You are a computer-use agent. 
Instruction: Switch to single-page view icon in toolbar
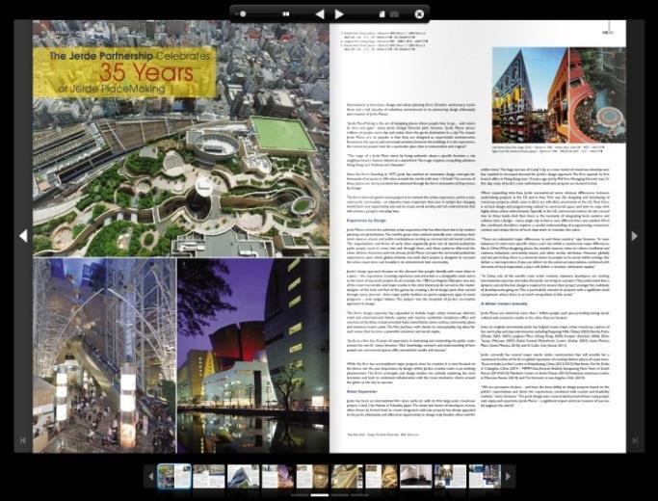click(382, 14)
